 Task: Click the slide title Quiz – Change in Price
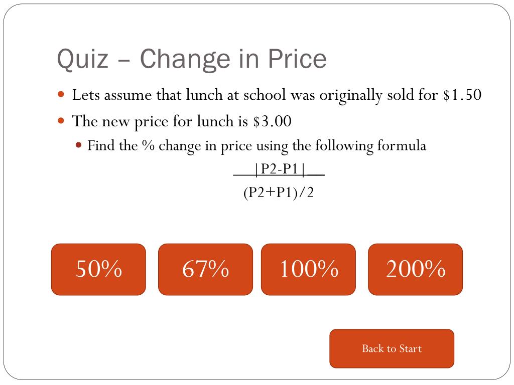(x=192, y=59)
